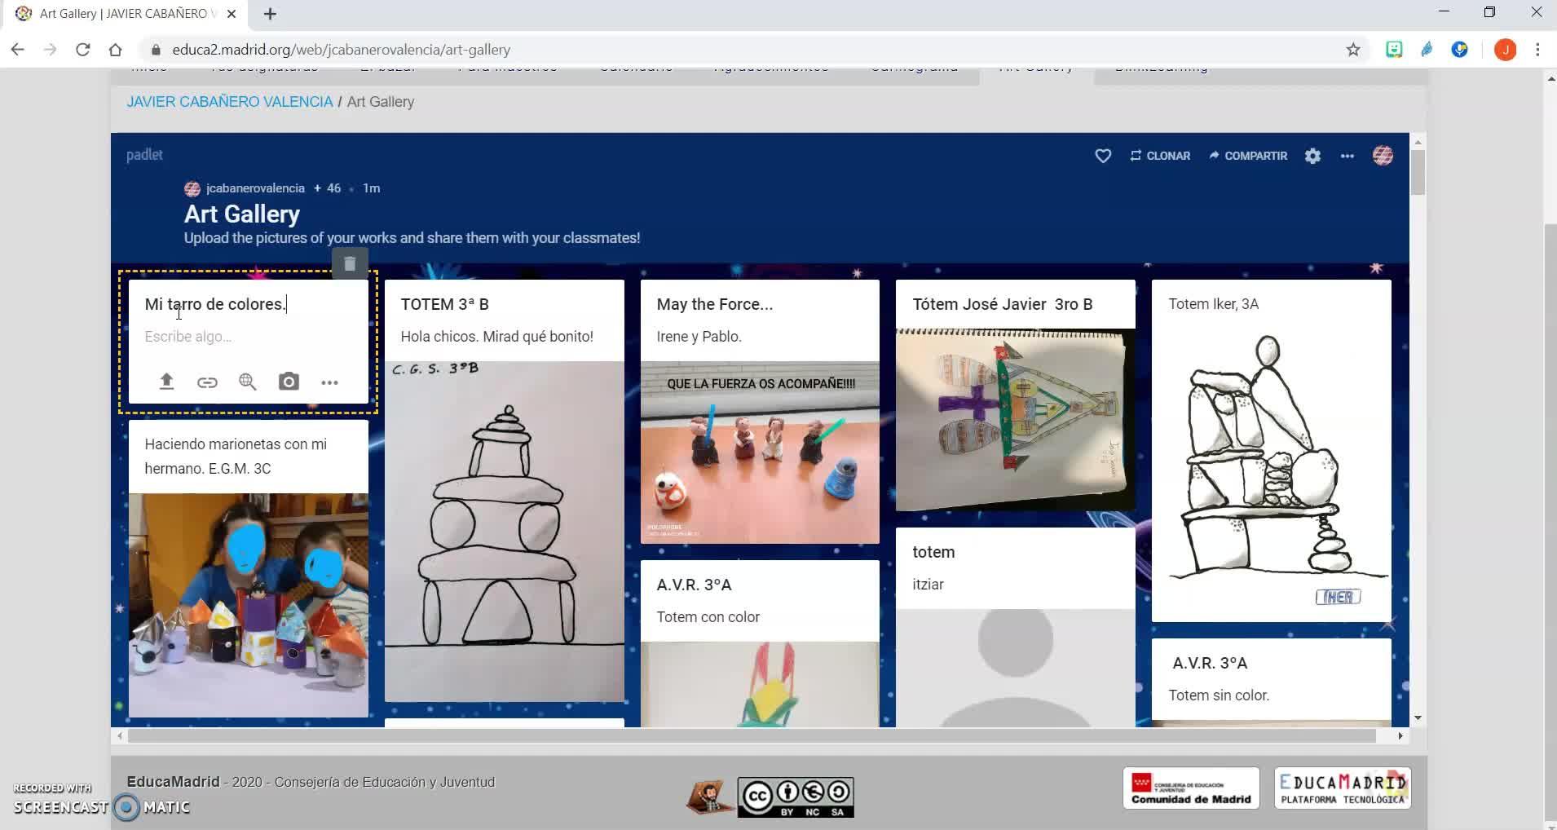Open the padlet settings gear icon
The height and width of the screenshot is (830, 1557).
1312,156
